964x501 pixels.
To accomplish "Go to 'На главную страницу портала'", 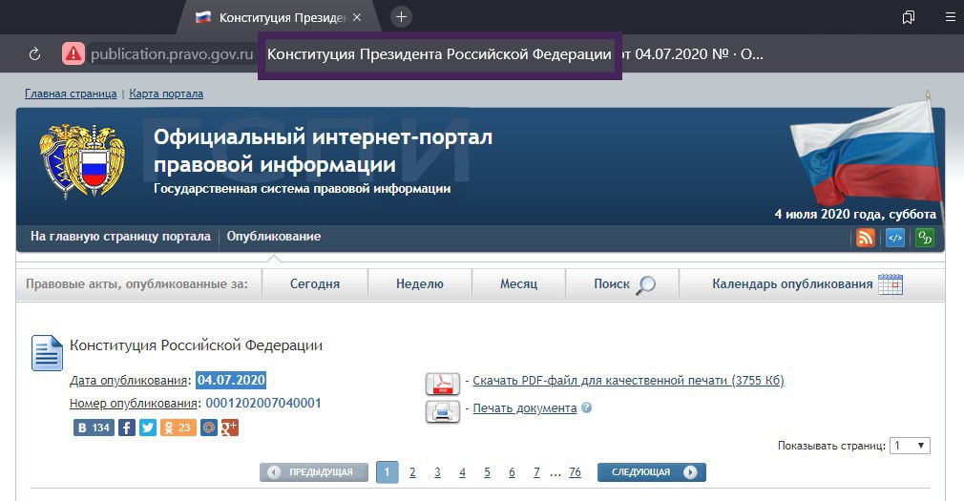I will coord(120,237).
